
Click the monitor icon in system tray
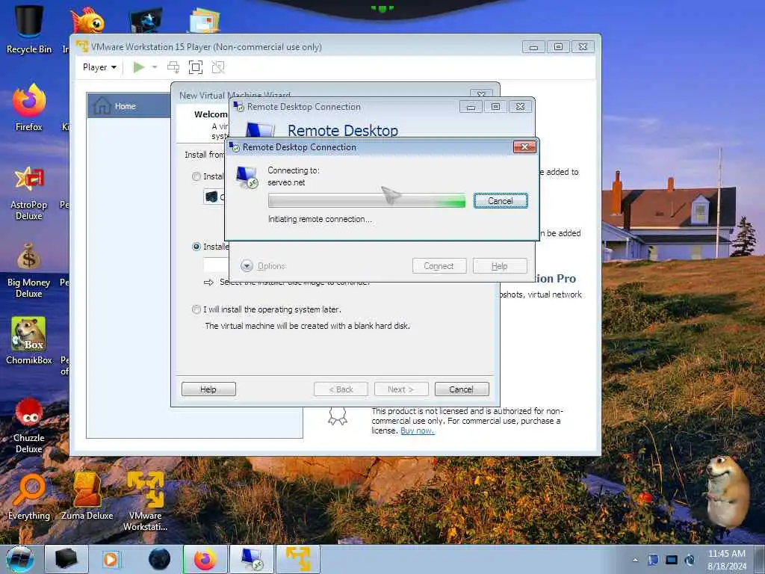(672, 560)
